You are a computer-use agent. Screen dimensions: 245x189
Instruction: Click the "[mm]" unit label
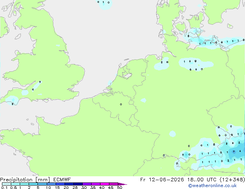[x=43, y=180]
